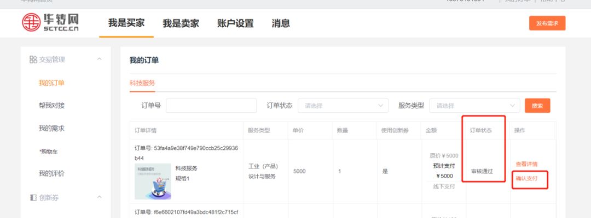Click the 科技服务 product thumbnail image

[x=153, y=181]
